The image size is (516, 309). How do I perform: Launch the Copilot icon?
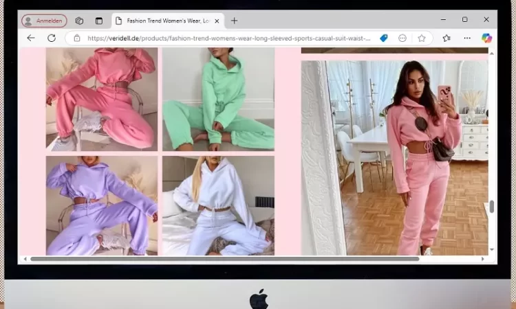click(486, 38)
